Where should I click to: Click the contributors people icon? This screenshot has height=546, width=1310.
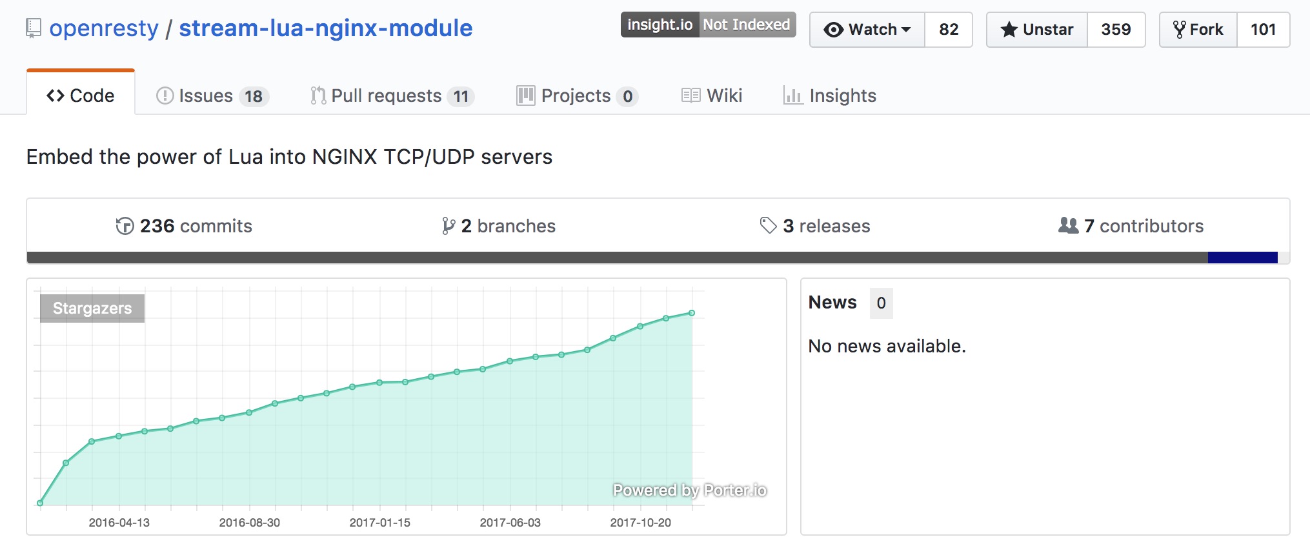pos(1069,225)
